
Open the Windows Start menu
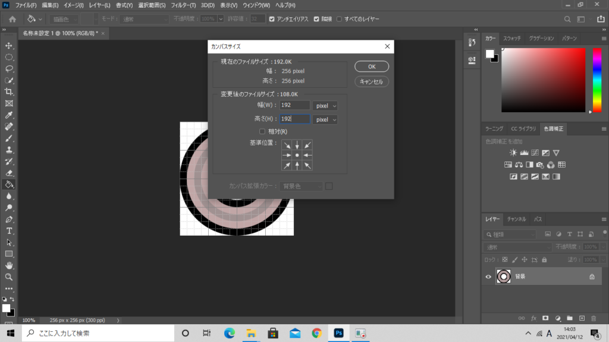[x=11, y=333]
